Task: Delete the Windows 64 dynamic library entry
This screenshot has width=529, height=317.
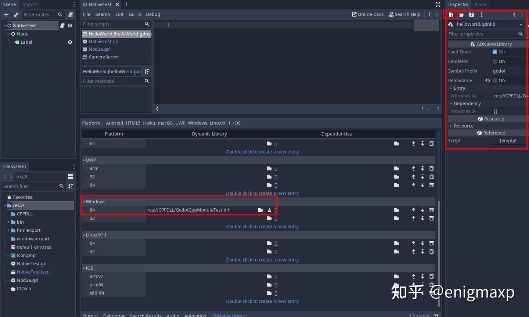Action: click(x=431, y=210)
